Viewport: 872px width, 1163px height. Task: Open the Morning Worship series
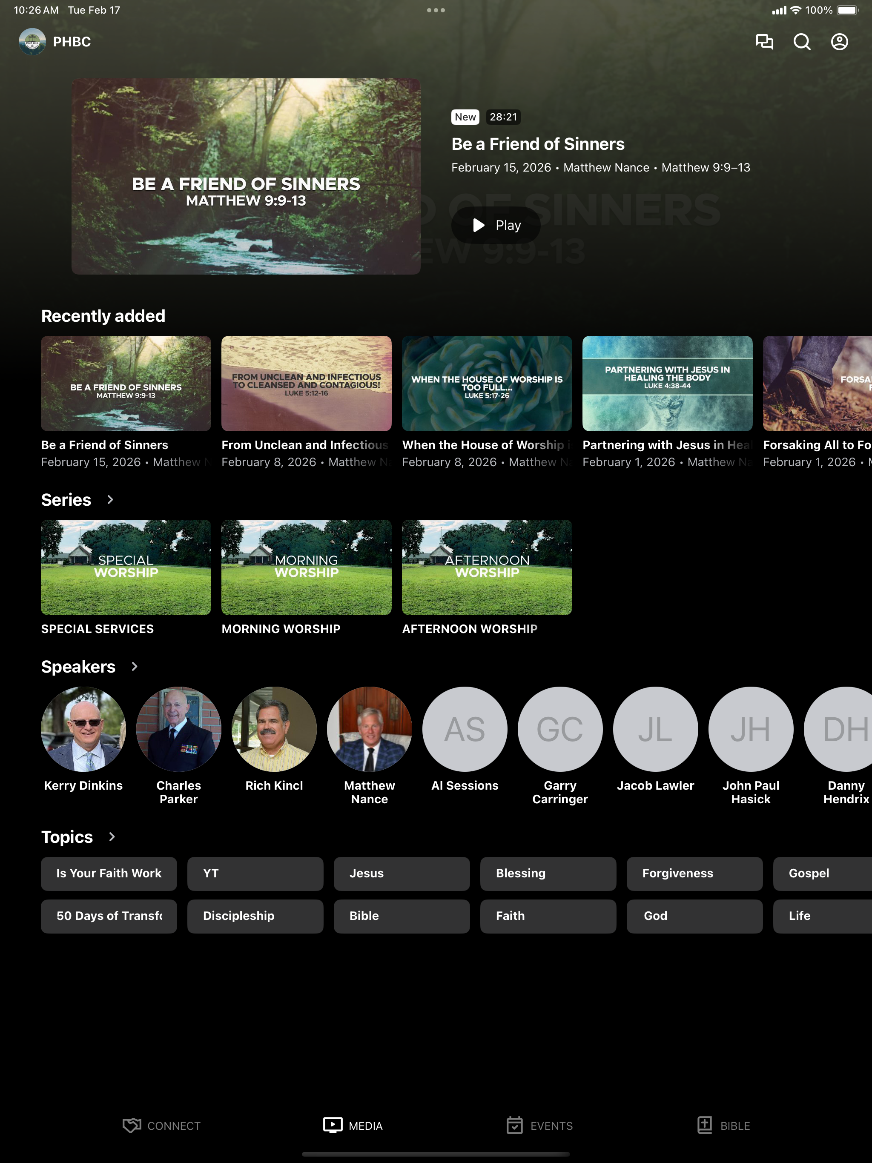click(307, 567)
